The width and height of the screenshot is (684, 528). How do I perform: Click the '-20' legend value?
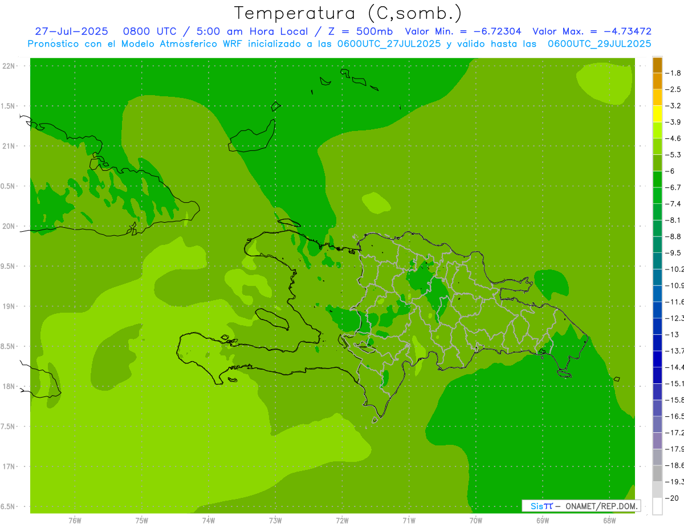(672, 498)
